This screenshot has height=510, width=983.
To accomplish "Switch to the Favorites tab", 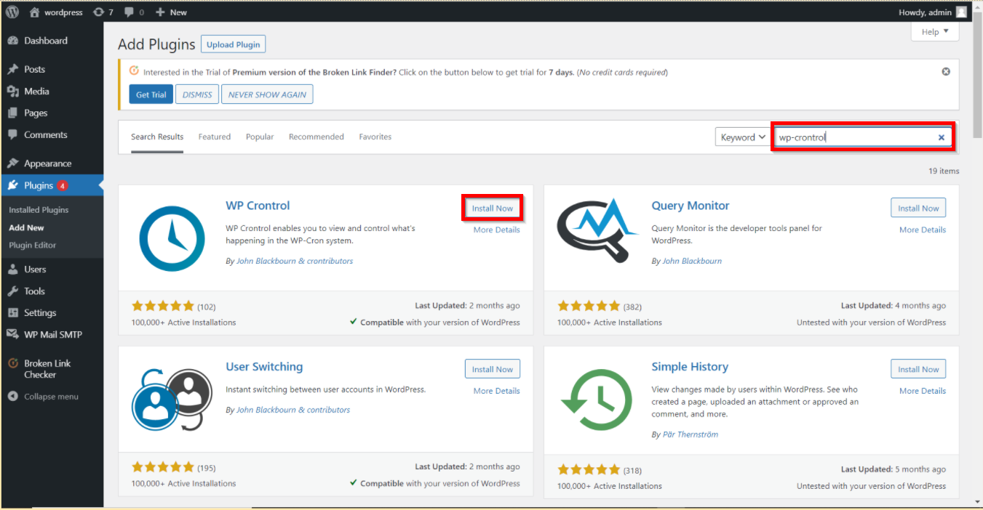I will coord(375,137).
